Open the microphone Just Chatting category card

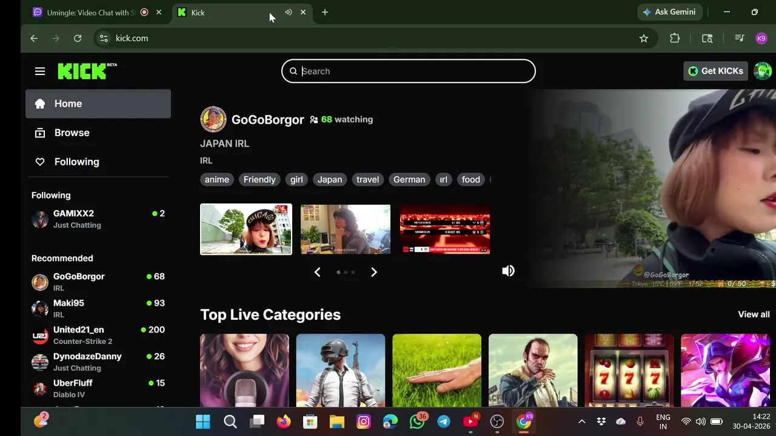tap(244, 370)
